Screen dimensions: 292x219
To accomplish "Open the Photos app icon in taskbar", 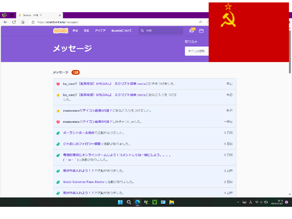I will 163,202.
